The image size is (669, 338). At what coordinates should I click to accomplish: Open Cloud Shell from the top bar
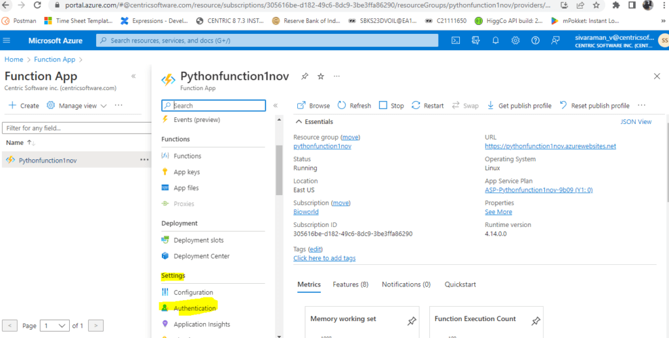[455, 40]
